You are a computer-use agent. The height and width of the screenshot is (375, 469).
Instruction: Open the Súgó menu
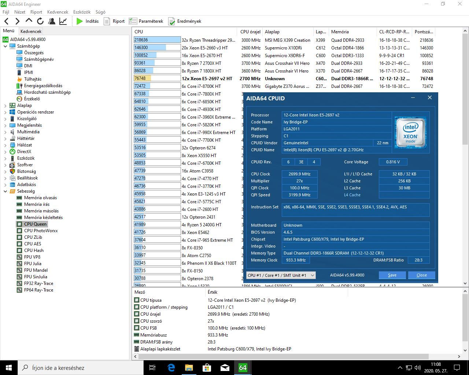click(100, 12)
